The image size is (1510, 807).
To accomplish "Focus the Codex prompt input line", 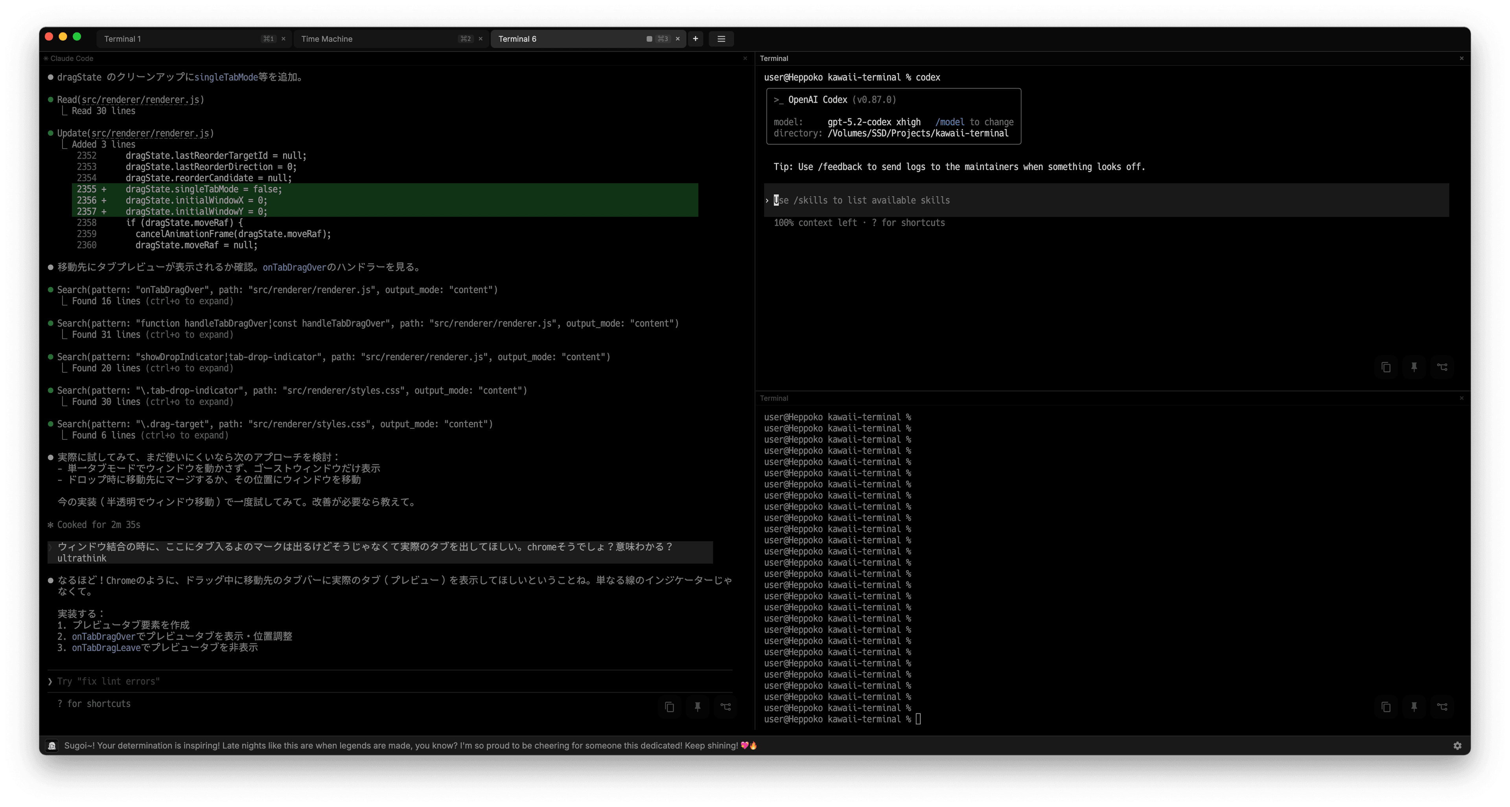I will [1107, 200].
